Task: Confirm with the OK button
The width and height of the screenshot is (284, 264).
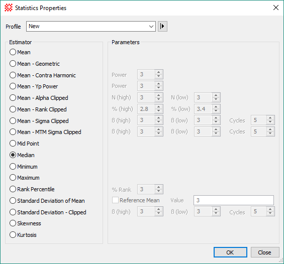Action: click(x=230, y=252)
